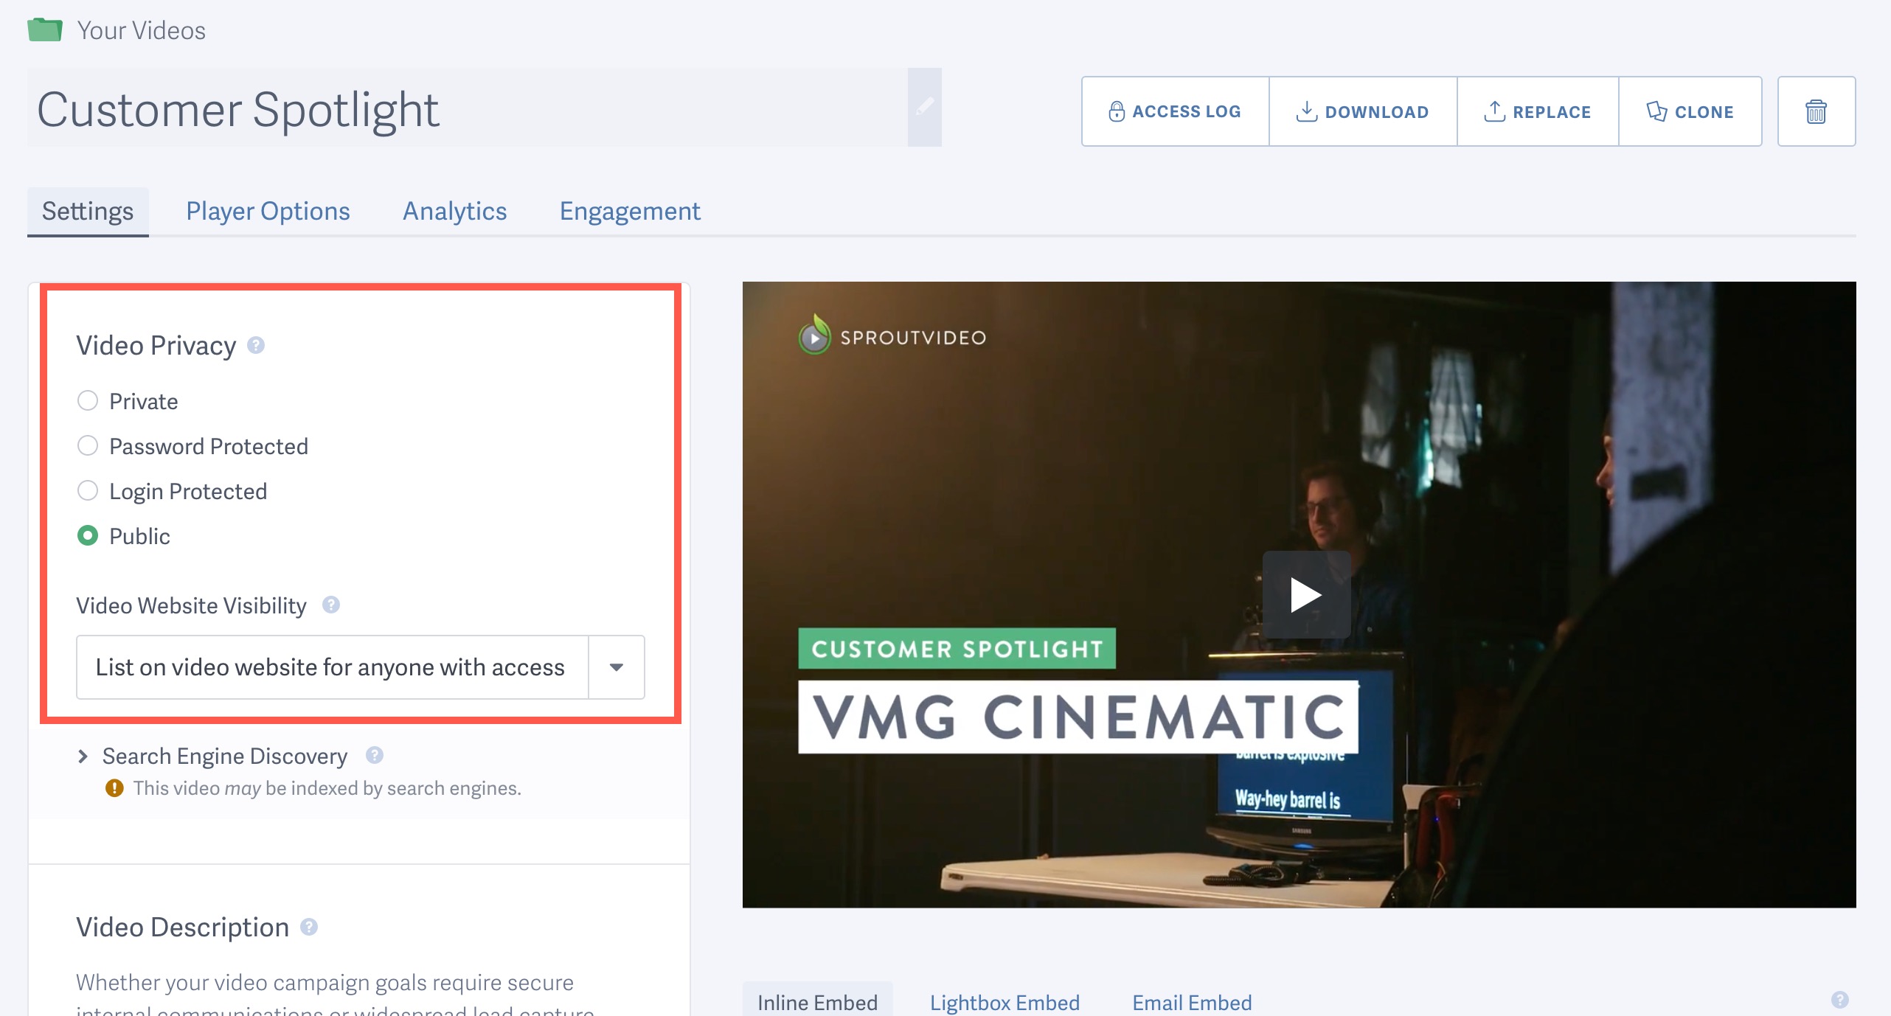Viewport: 1891px width, 1016px height.
Task: Select the Private privacy option
Action: tap(88, 400)
